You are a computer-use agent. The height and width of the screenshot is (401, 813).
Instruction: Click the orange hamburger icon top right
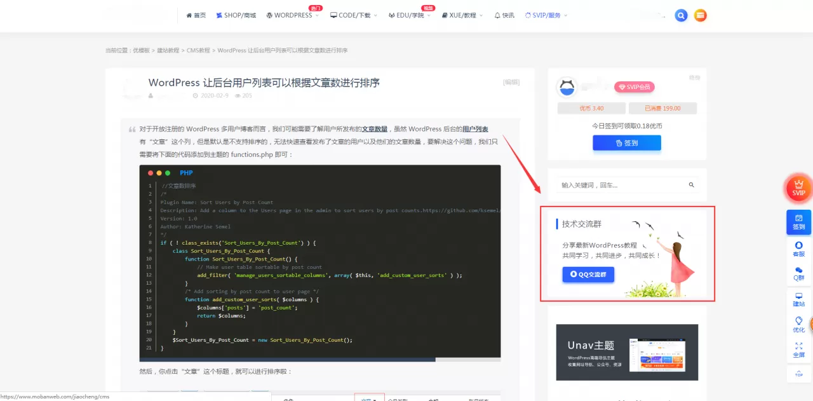[700, 15]
